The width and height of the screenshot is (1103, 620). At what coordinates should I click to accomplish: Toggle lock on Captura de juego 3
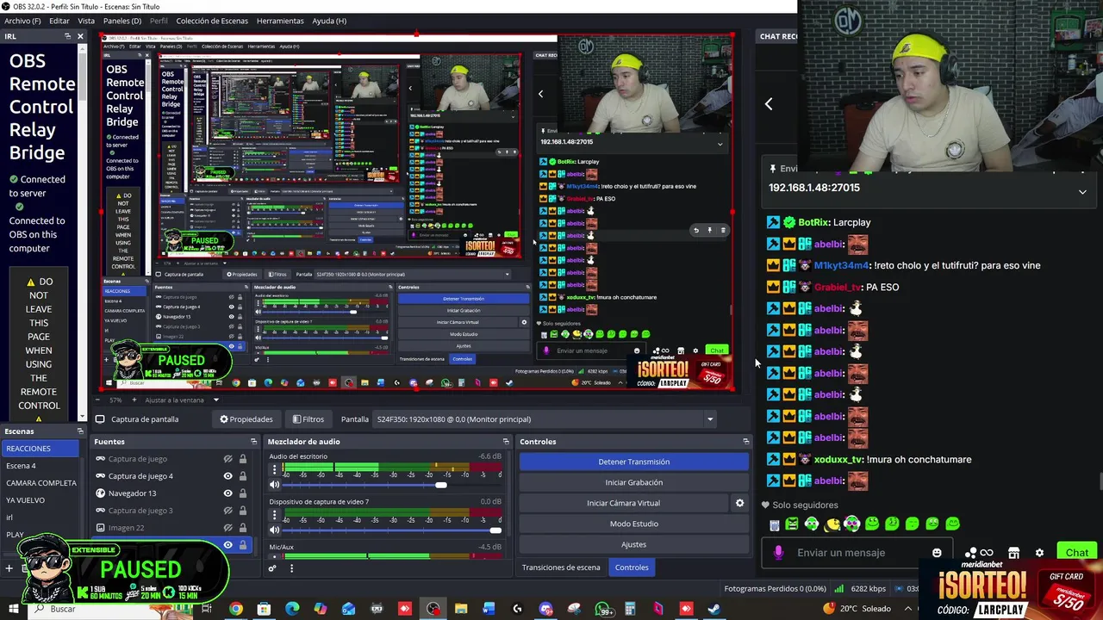[x=243, y=511]
